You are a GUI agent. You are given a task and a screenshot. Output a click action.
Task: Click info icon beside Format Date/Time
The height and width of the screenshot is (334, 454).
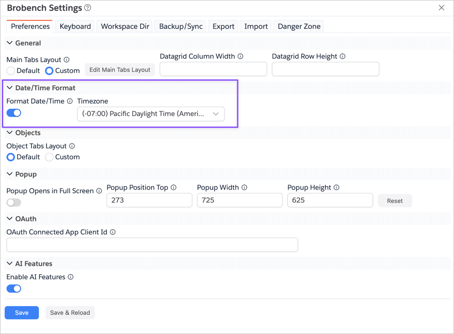(x=70, y=101)
